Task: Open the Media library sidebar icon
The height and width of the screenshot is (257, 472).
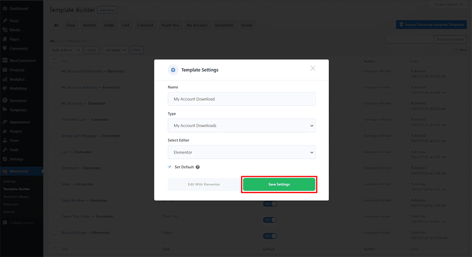Action: point(5,30)
